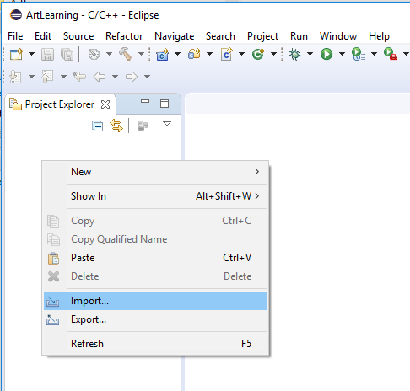Click Refresh in the context menu
The width and height of the screenshot is (410, 391).
[155, 344]
